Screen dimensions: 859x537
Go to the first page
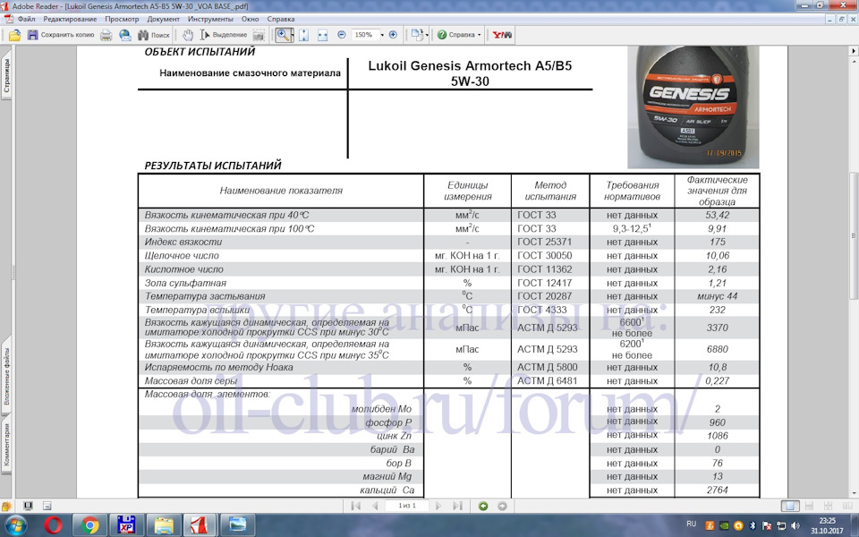tap(355, 506)
